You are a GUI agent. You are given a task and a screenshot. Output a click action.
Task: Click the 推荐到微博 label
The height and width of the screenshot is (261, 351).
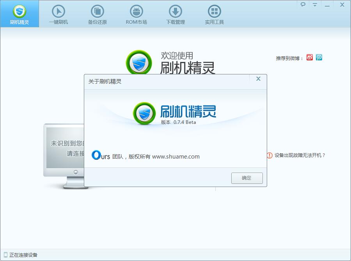(x=289, y=58)
